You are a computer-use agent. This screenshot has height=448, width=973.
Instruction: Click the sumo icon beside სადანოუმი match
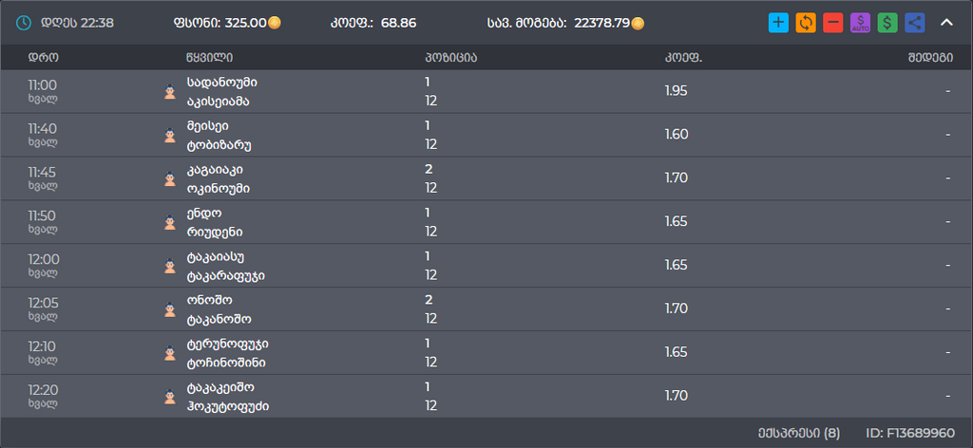(x=170, y=92)
